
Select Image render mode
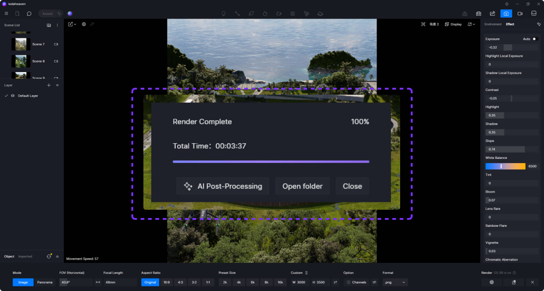[23, 282]
